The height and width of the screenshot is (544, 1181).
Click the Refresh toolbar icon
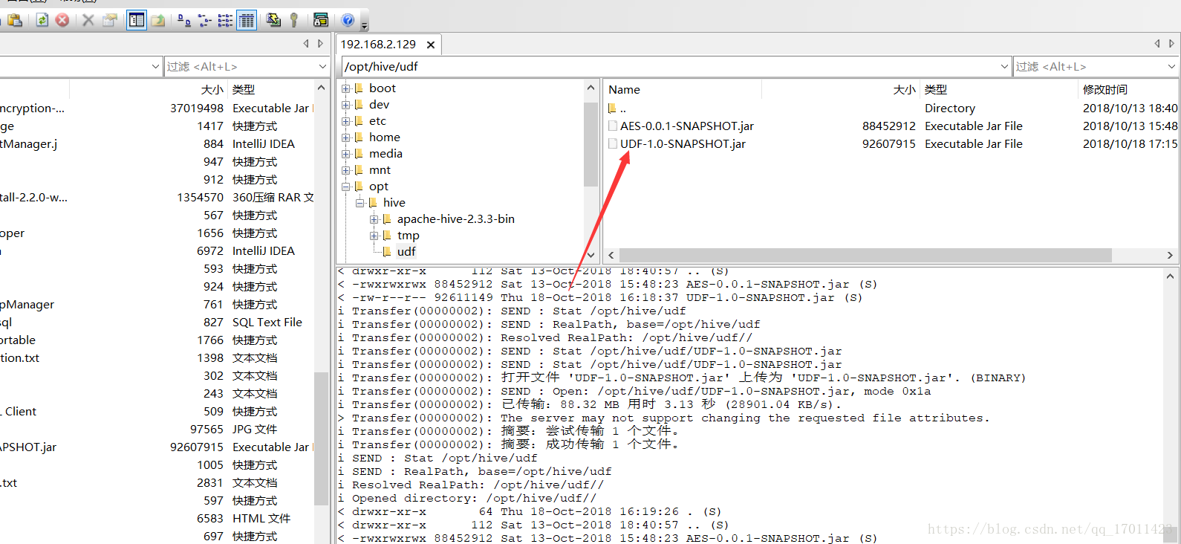click(x=42, y=20)
